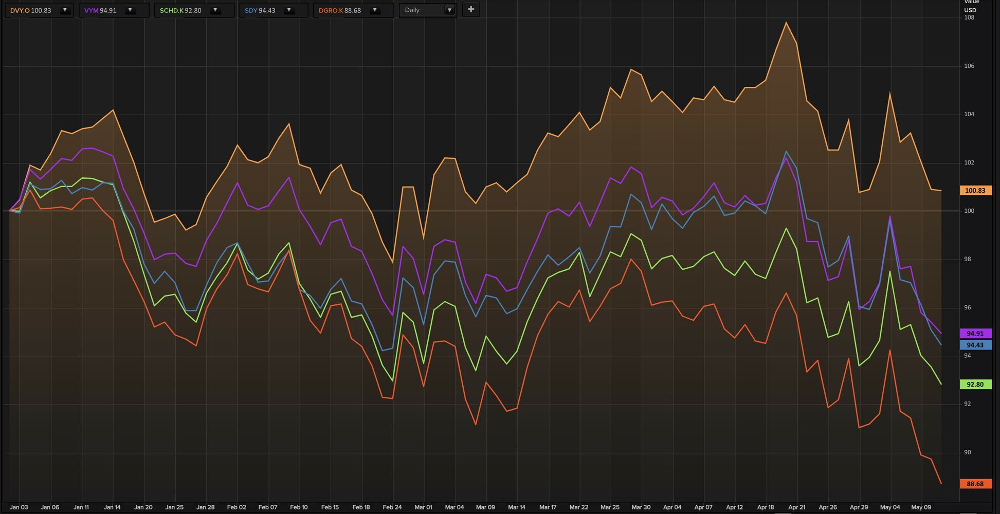
Task: Add a new series with plus icon
Action: (470, 10)
